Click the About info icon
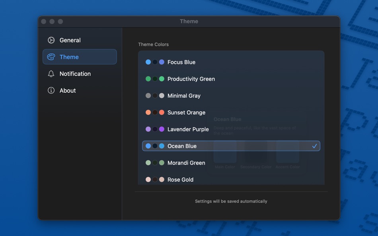The width and height of the screenshot is (378, 236). pyautogui.click(x=51, y=91)
